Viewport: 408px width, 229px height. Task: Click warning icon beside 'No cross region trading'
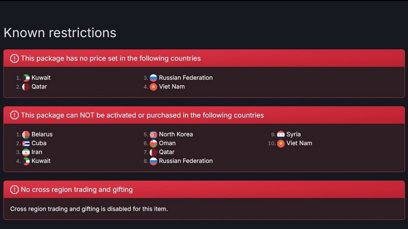(14, 190)
